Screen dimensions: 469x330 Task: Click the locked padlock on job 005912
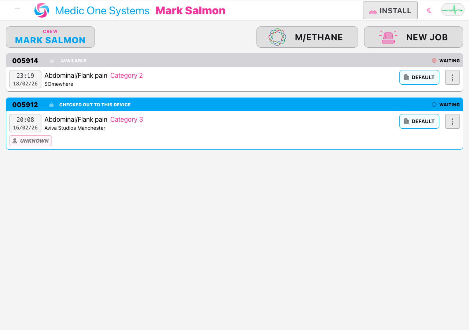(52, 105)
